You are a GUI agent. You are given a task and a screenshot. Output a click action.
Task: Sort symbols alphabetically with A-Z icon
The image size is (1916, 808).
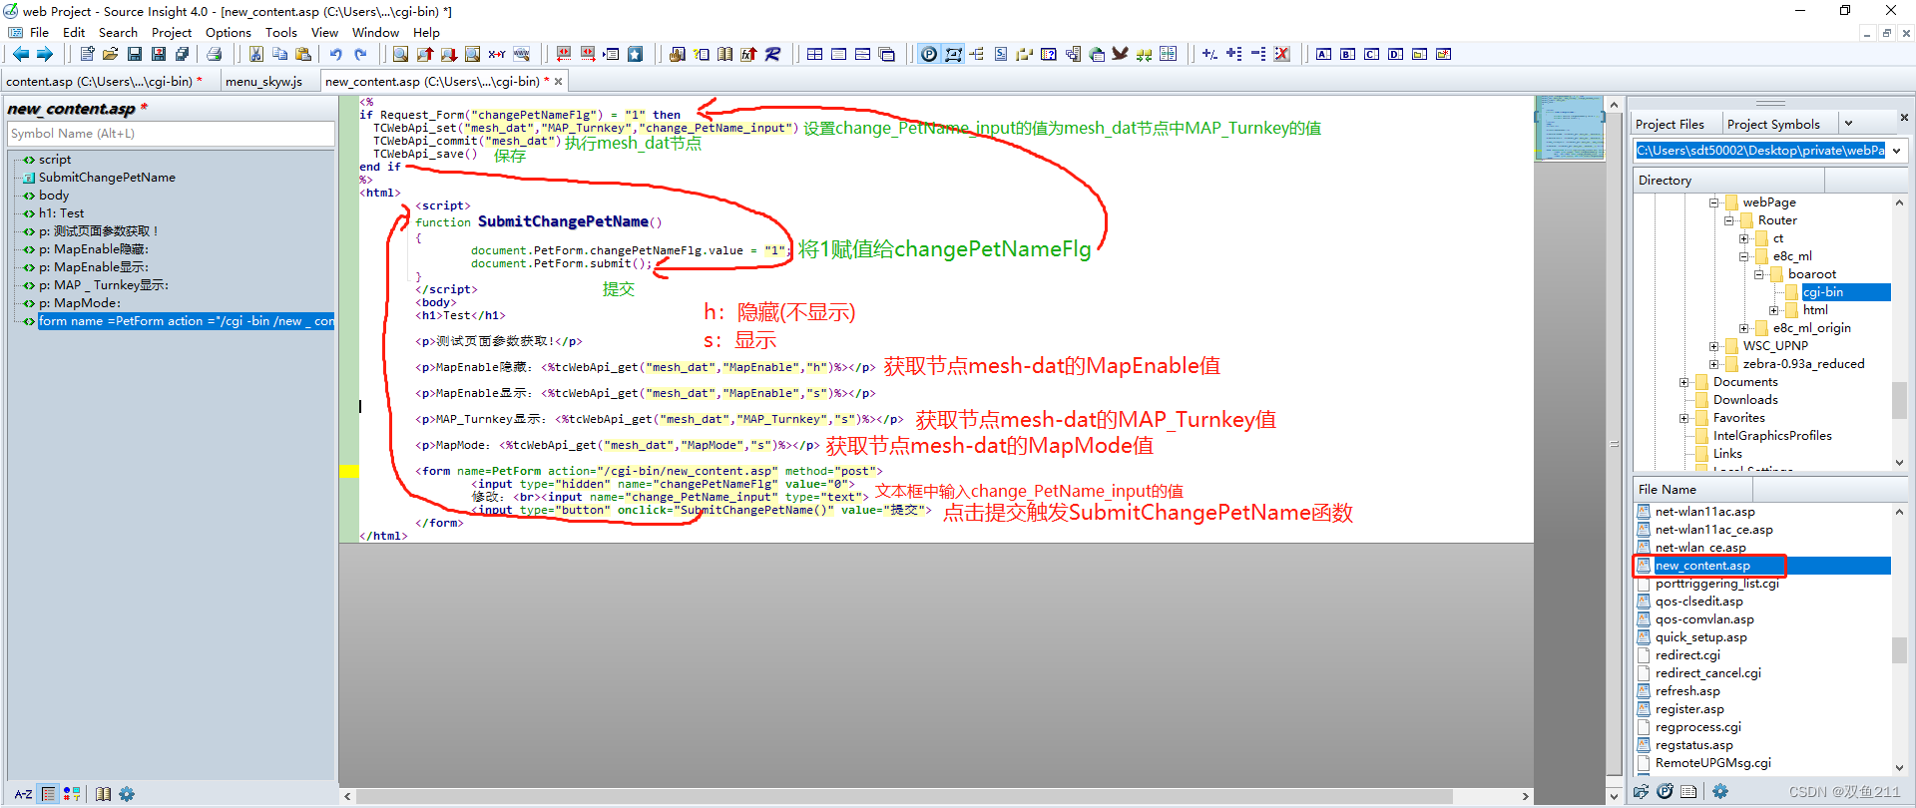pos(23,794)
